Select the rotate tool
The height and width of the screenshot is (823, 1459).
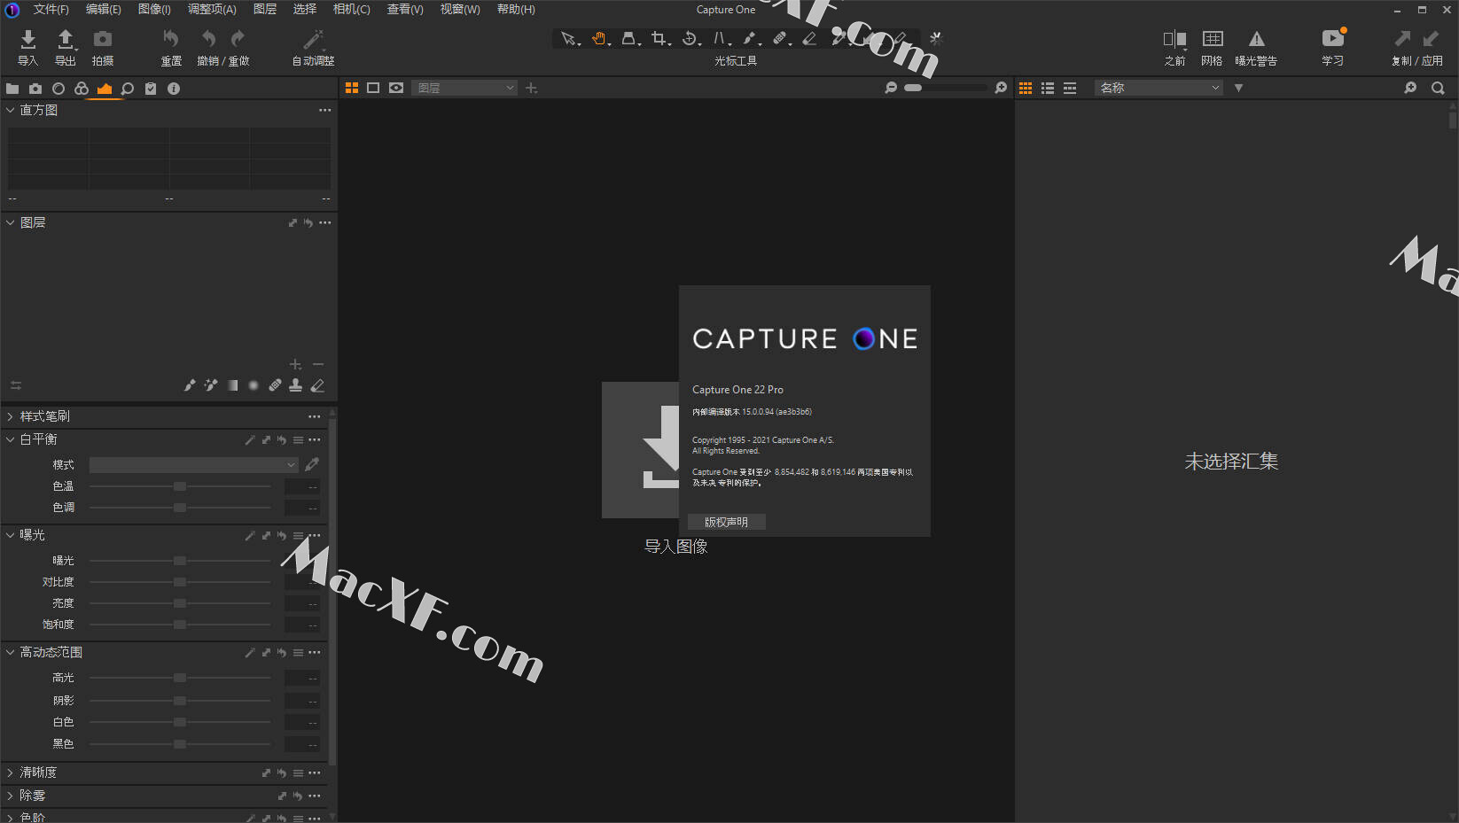(690, 38)
